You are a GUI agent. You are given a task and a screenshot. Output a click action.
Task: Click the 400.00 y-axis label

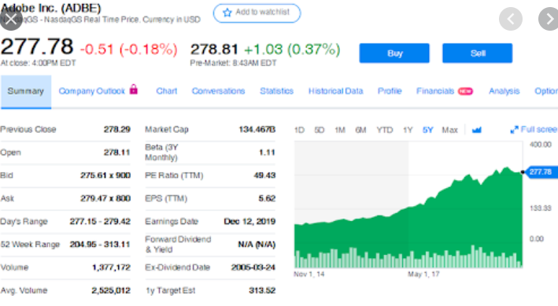[540, 145]
